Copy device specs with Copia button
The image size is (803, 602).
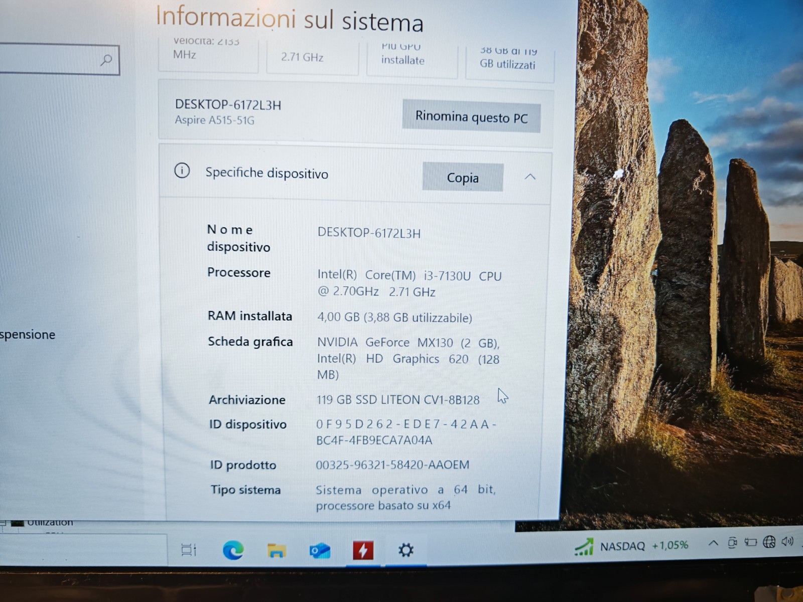(x=463, y=178)
